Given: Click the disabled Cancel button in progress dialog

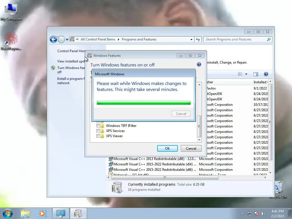Looking at the screenshot, I should click(x=181, y=113).
